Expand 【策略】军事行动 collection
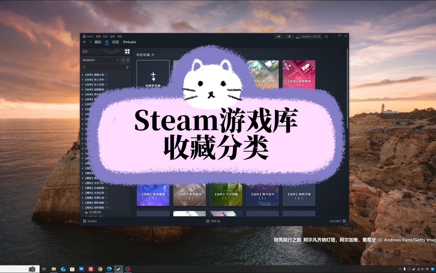Viewport: 436px width, 273px height. coord(83,198)
